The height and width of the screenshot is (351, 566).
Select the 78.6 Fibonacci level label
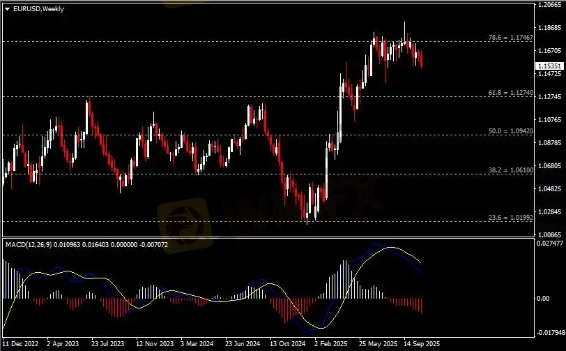[512, 37]
